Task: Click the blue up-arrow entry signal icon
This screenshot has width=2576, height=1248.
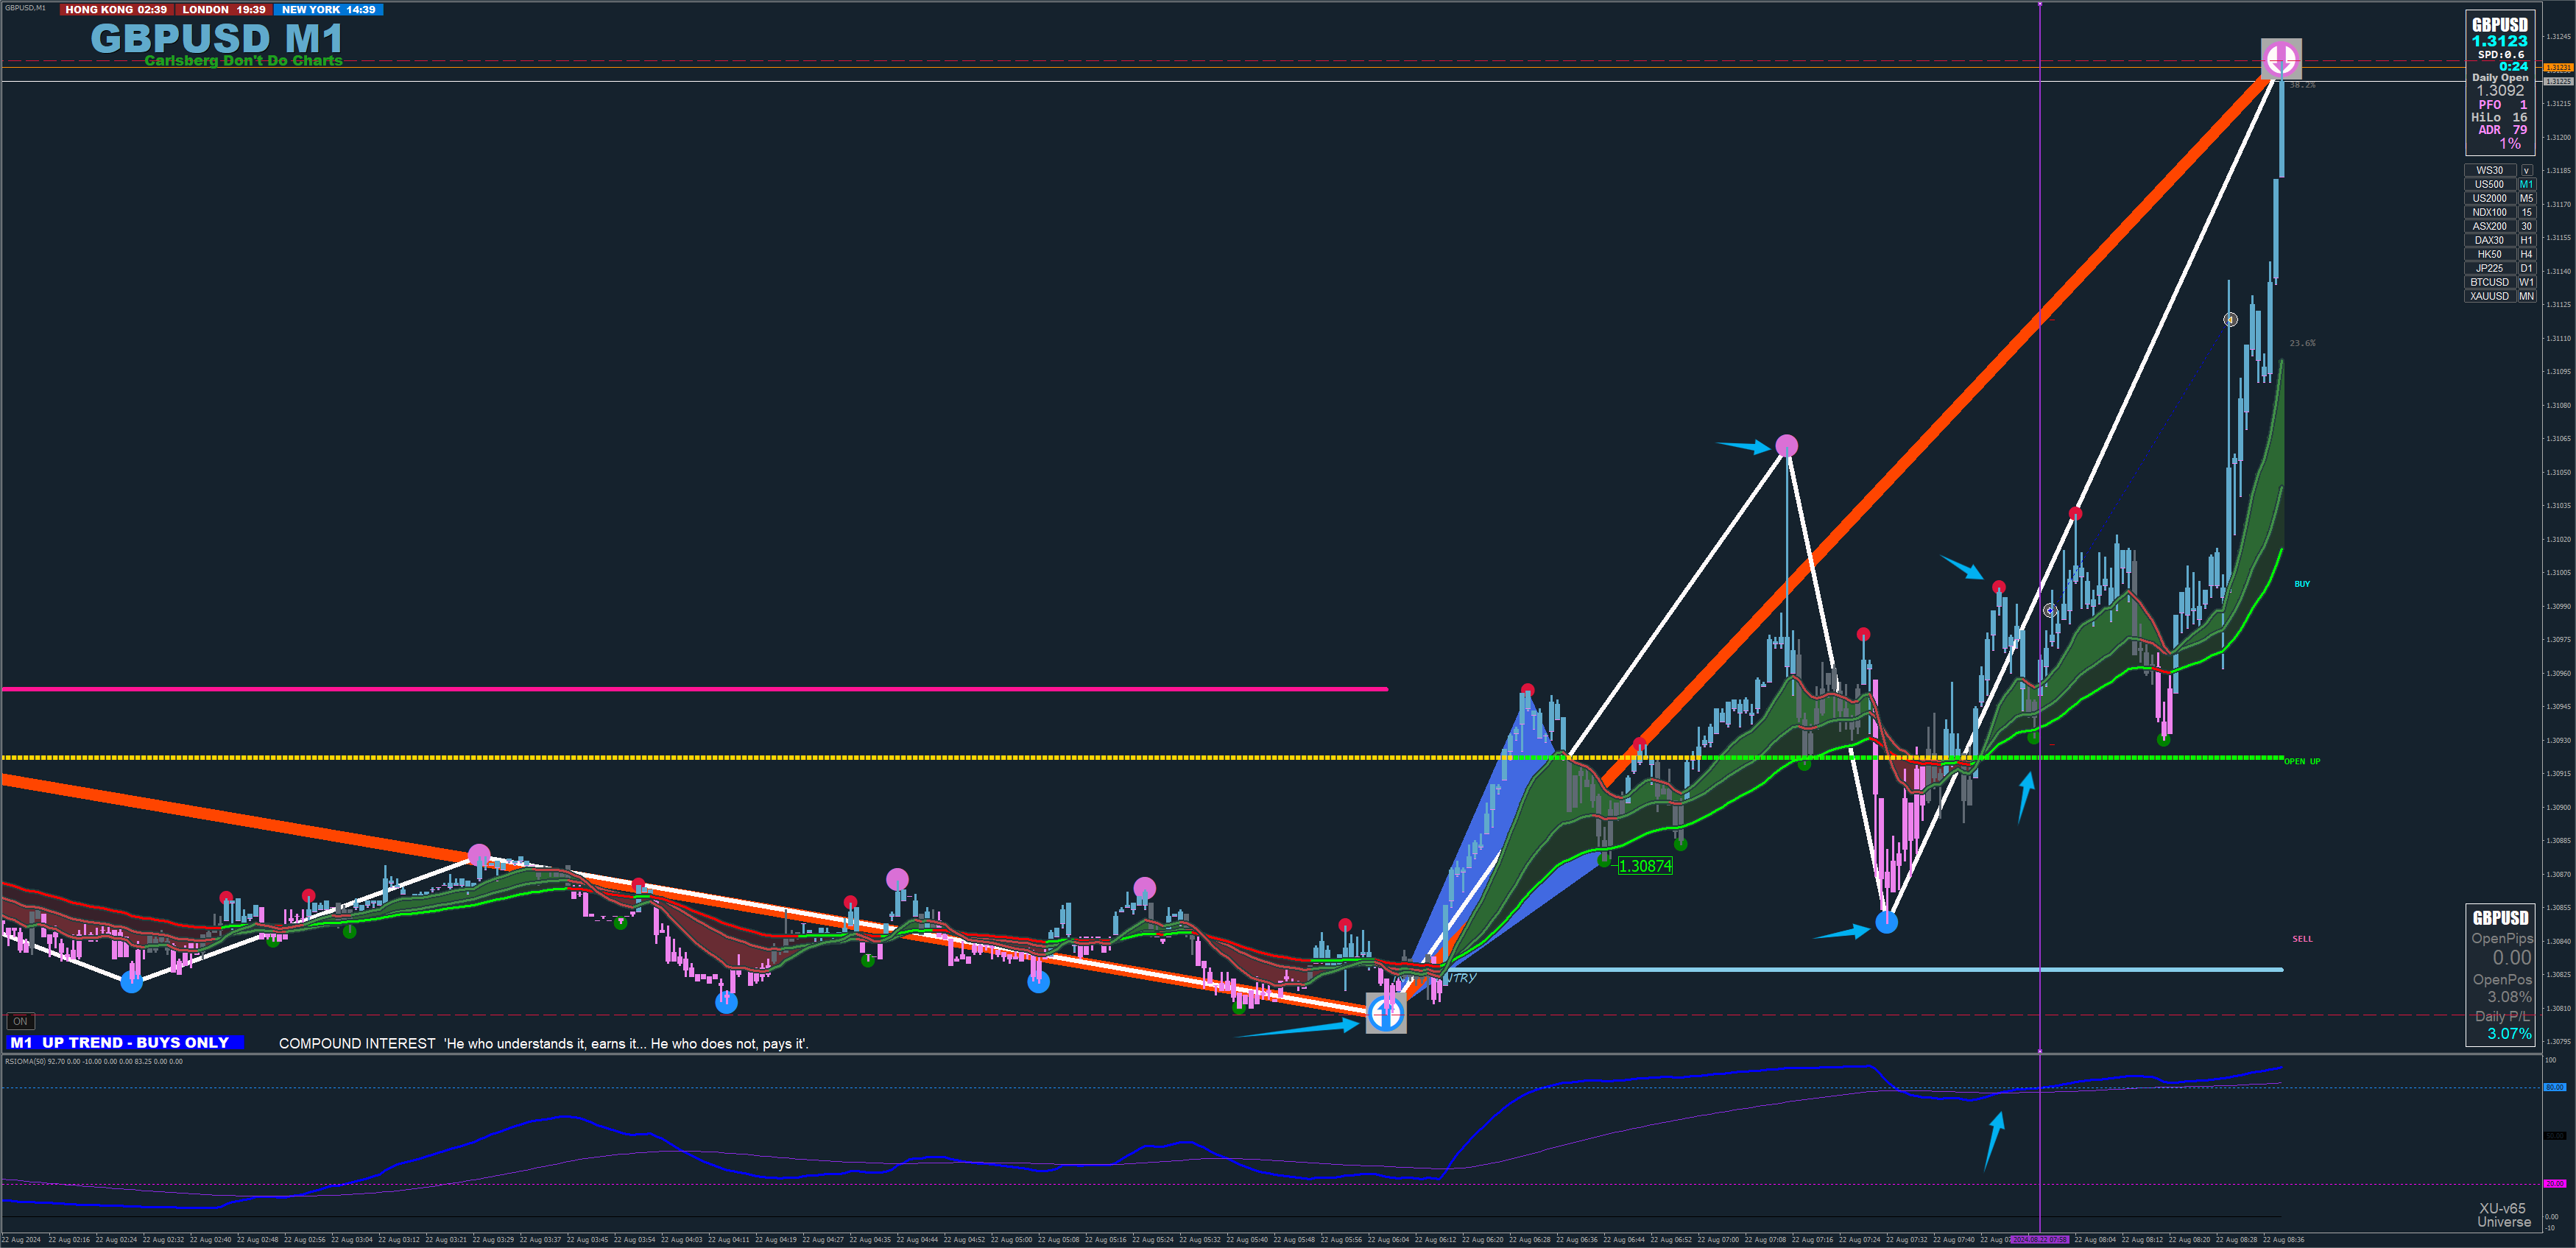Action: tap(1386, 1014)
